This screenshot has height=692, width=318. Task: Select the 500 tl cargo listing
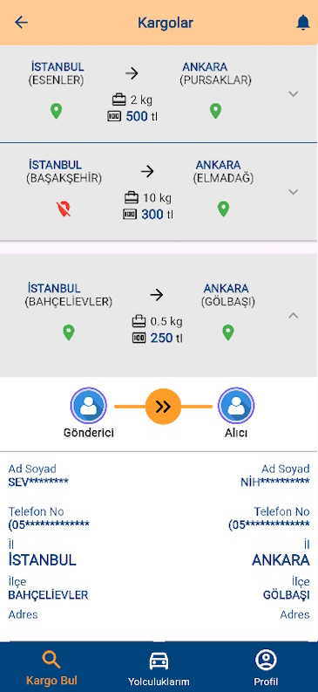159,93
